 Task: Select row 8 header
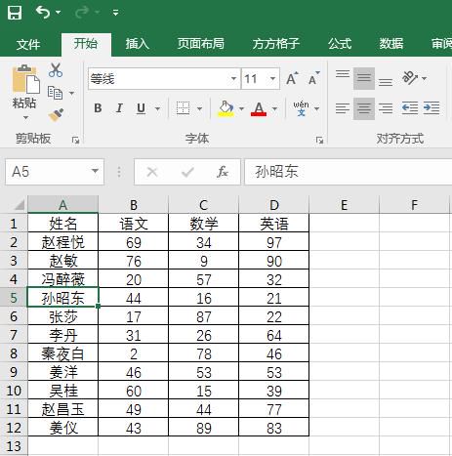pos(14,353)
